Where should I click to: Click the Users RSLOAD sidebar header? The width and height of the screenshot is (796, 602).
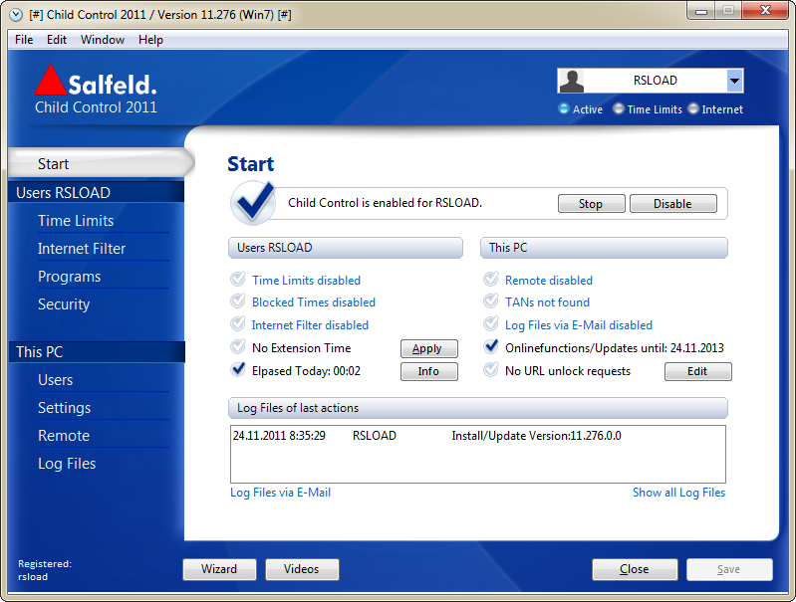pos(97,193)
